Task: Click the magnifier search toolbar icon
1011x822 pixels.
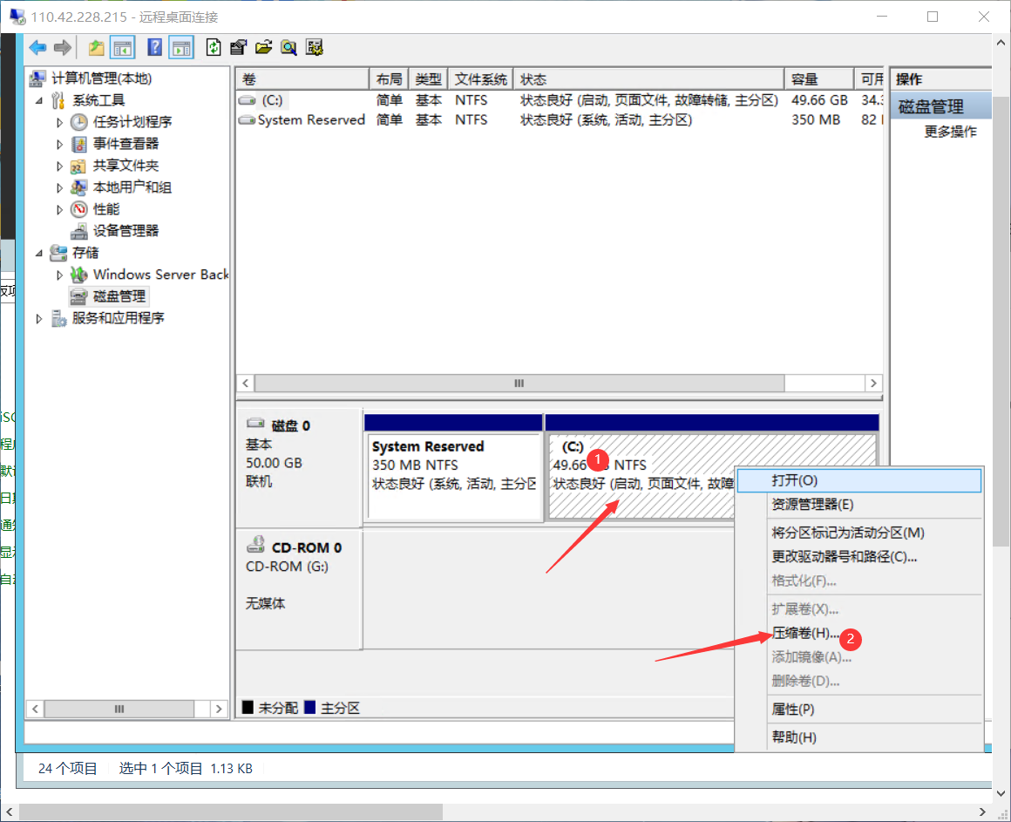Action: [288, 47]
